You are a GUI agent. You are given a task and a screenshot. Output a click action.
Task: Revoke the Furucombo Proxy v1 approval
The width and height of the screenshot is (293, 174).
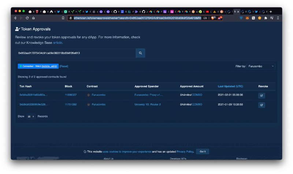click(262, 95)
